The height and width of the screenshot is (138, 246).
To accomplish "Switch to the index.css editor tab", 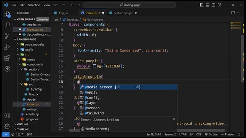I will (x=92, y=13).
